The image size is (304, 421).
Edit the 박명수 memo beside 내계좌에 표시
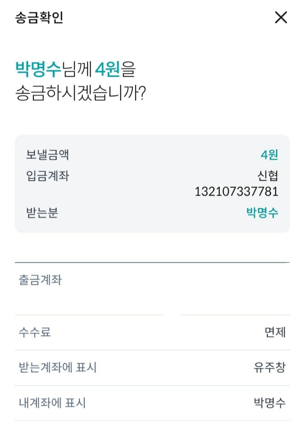tap(269, 403)
